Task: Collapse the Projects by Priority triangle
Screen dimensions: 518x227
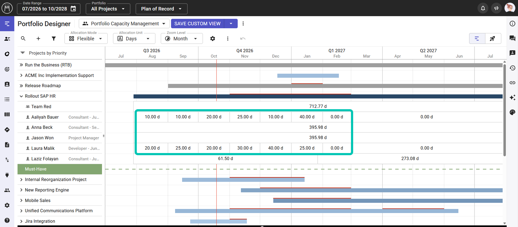Action: coord(23,53)
